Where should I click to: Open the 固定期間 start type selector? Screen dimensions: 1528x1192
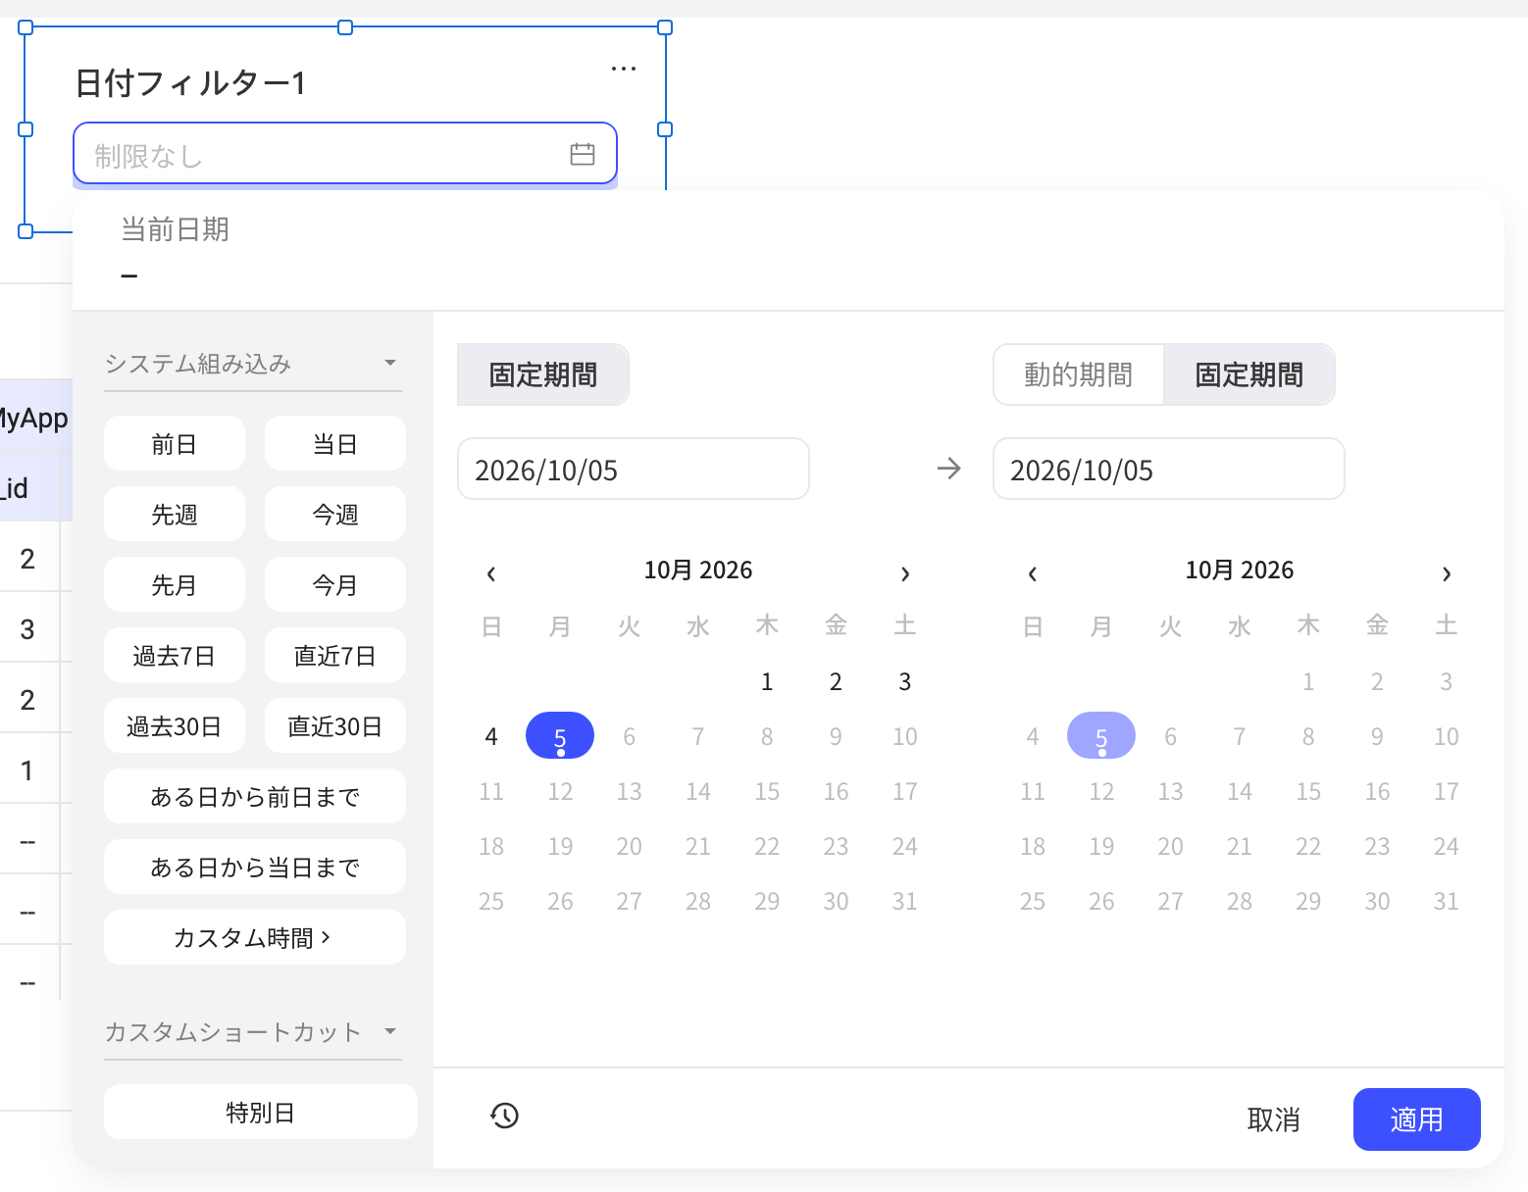(543, 374)
